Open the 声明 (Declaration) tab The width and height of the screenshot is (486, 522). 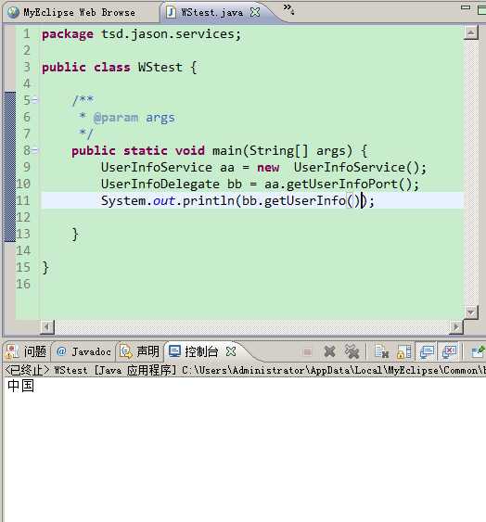tap(140, 351)
